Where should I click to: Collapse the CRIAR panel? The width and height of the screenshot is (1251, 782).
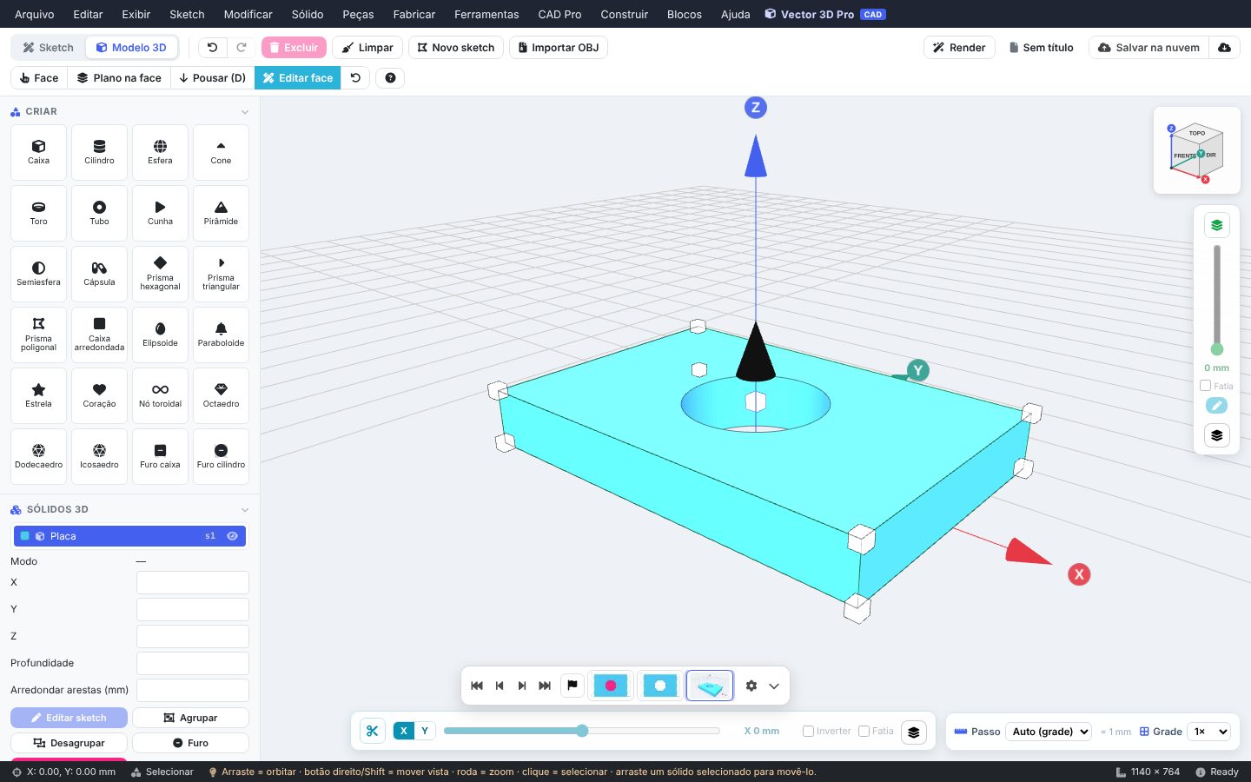pos(245,112)
